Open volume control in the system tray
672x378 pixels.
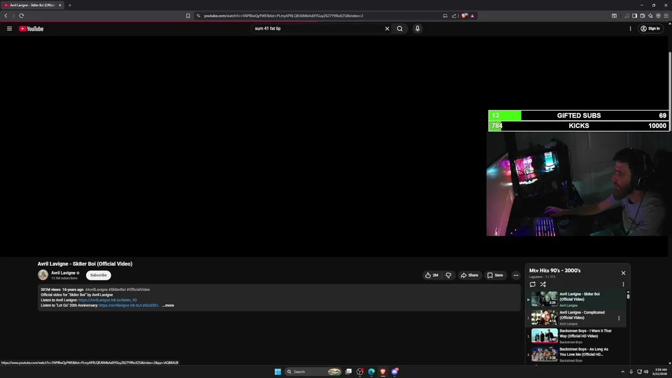646,372
